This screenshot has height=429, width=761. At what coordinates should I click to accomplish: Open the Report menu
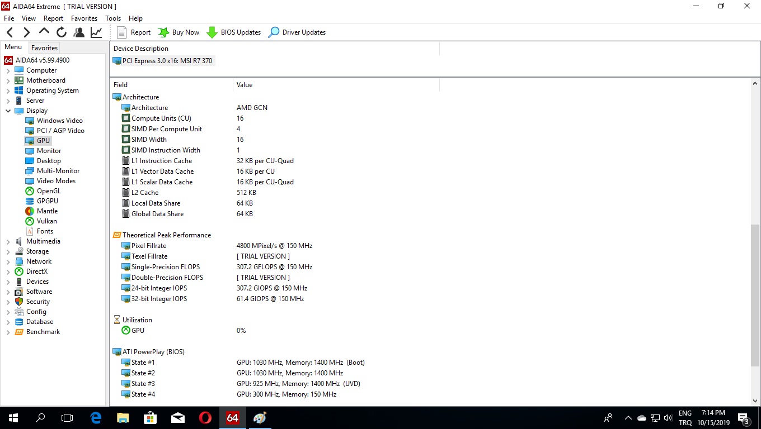pyautogui.click(x=54, y=18)
